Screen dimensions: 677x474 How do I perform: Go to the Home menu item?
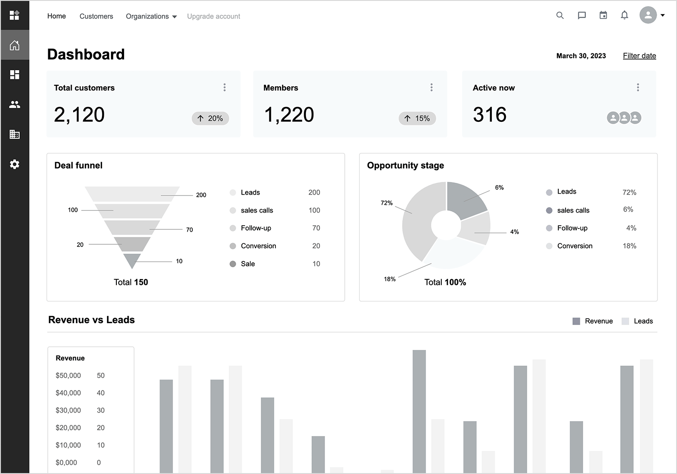56,16
